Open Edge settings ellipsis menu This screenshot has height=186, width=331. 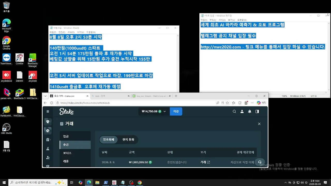(252, 103)
